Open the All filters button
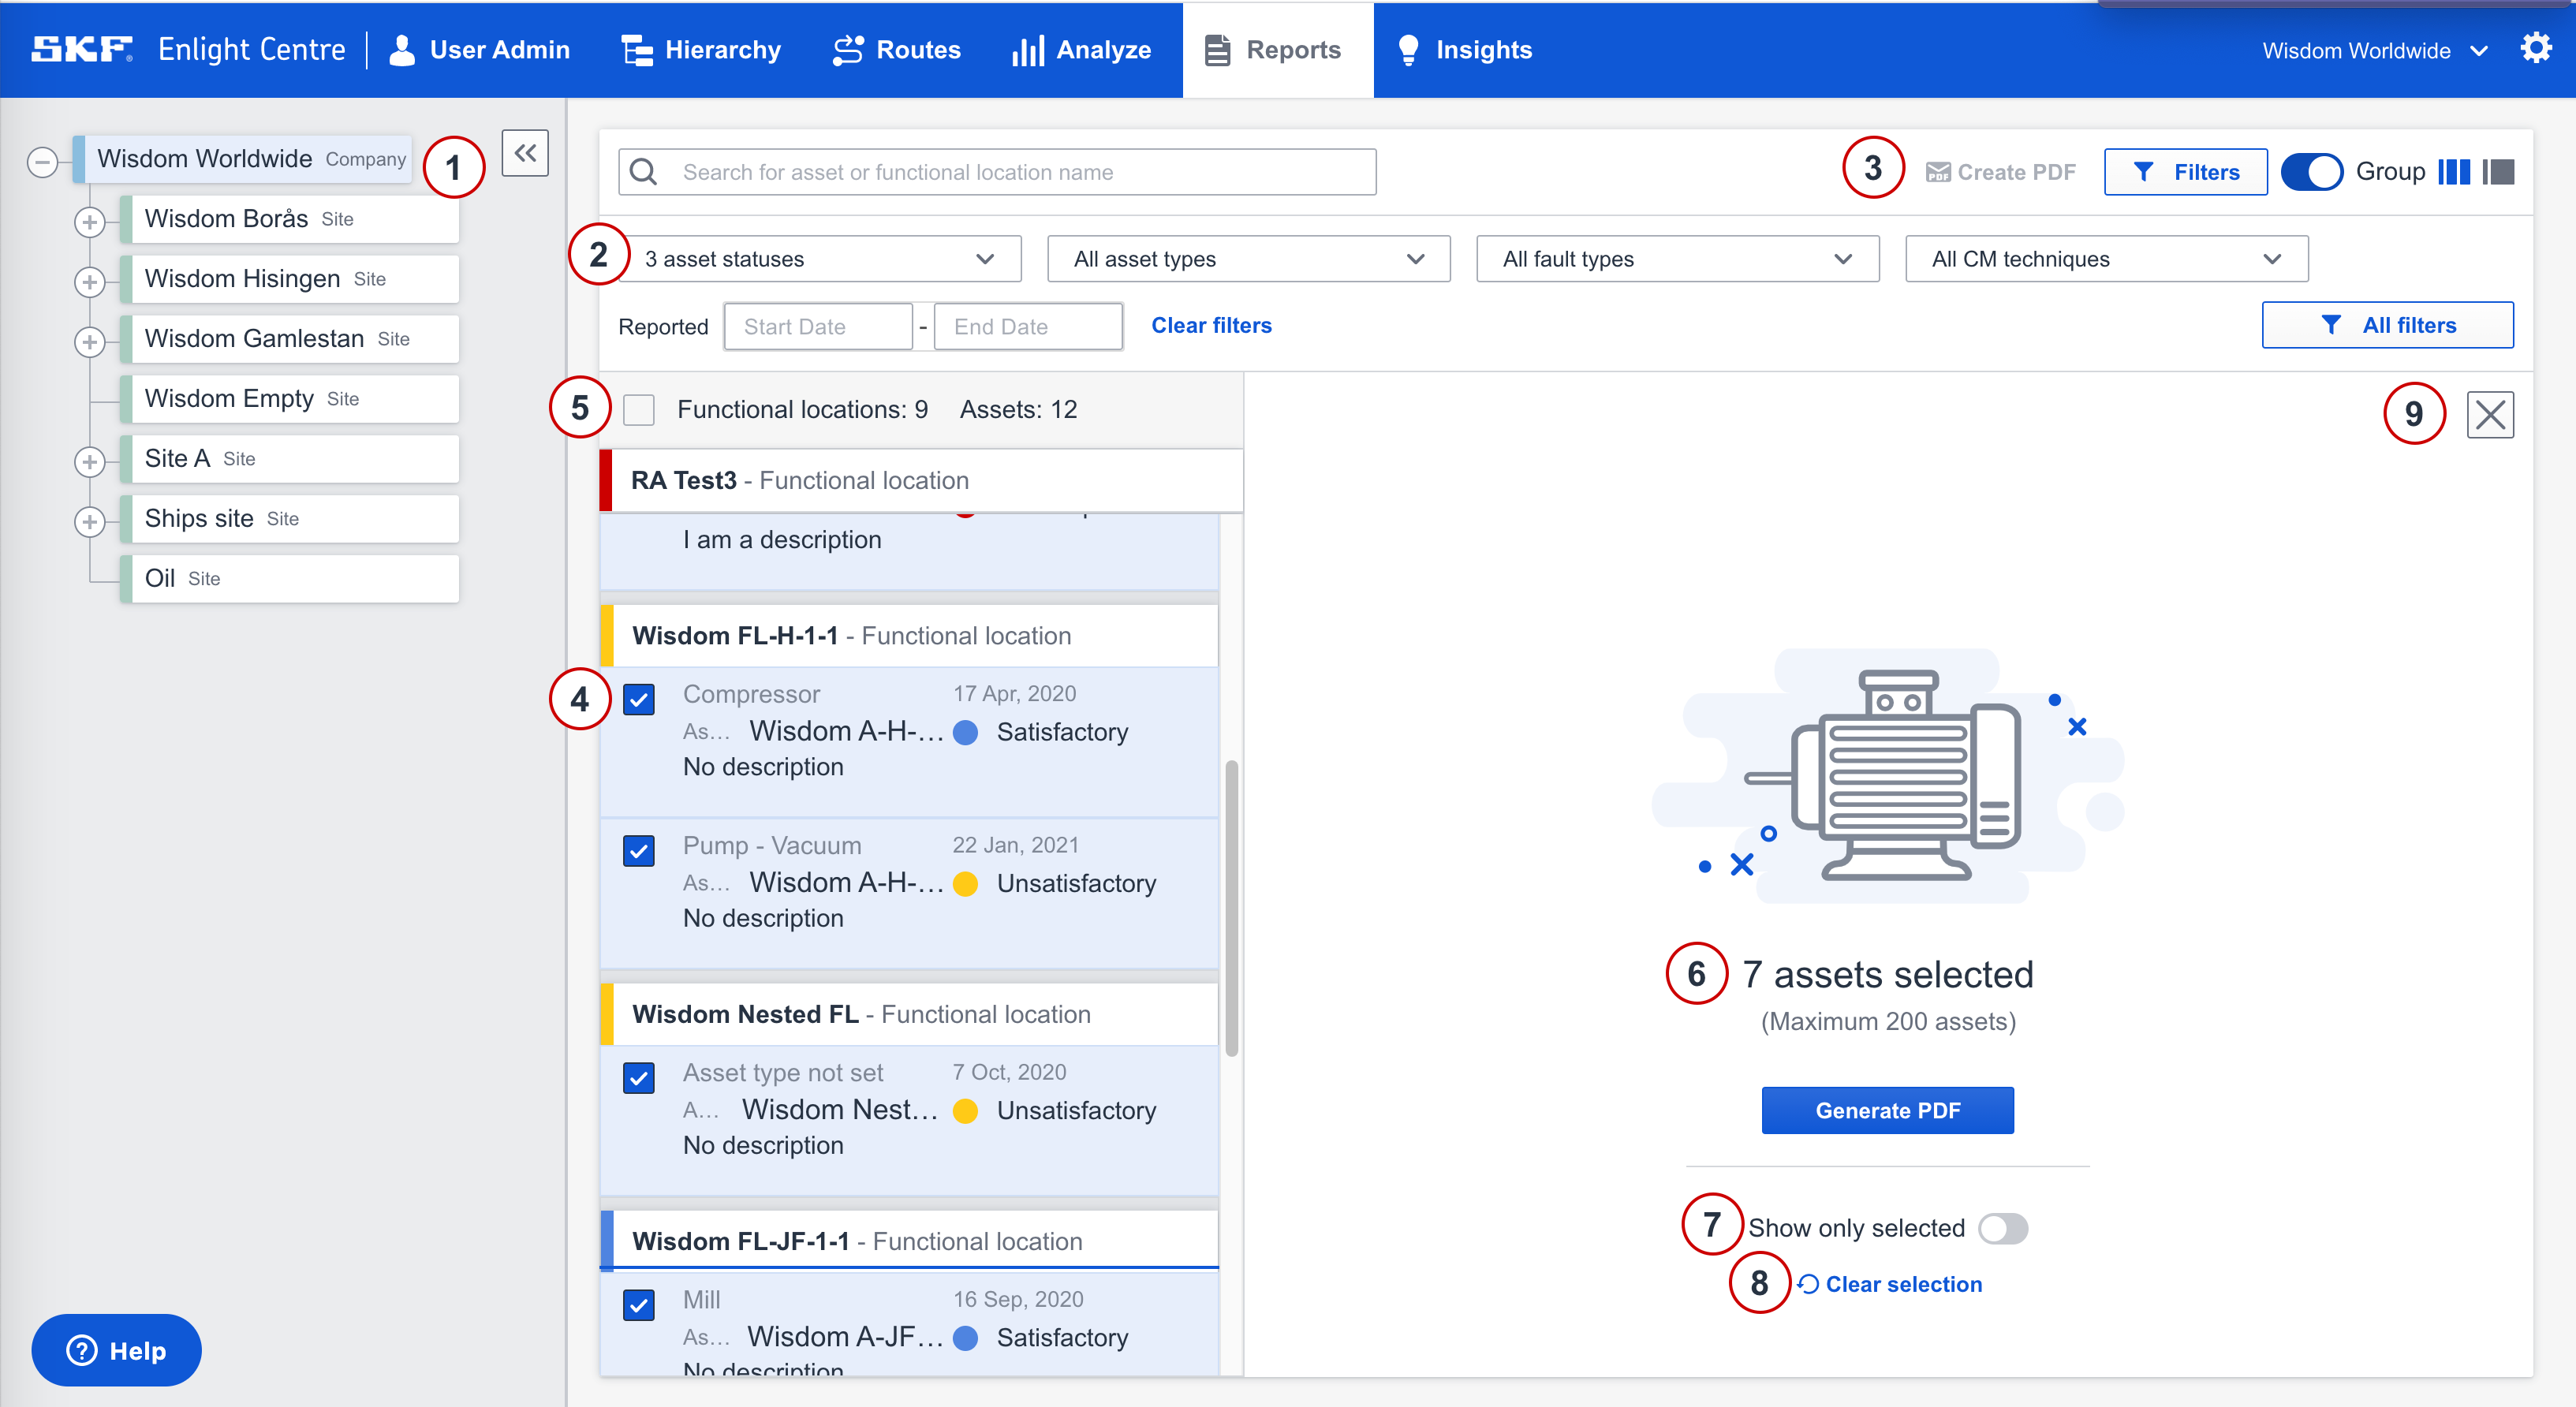This screenshot has width=2576, height=1407. (2388, 325)
